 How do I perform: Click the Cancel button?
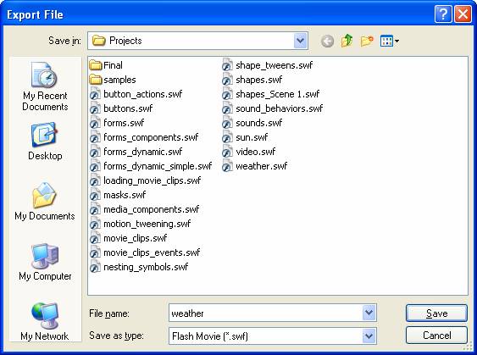436,336
